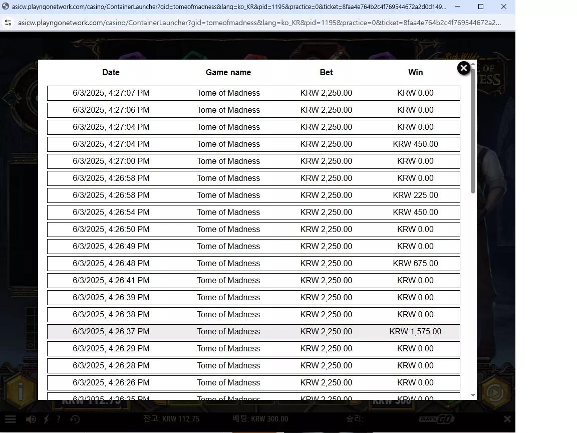The height and width of the screenshot is (433, 577).
Task: Click the KRW 675.00 win cell
Action: [415, 264]
